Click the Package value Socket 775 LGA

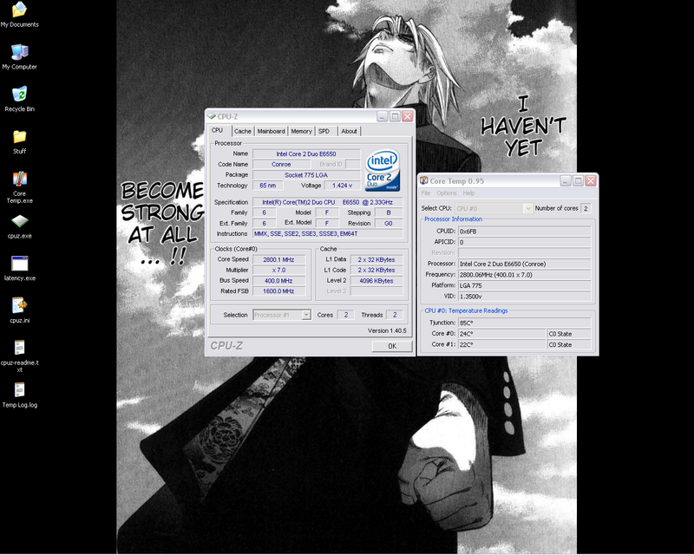(x=306, y=175)
